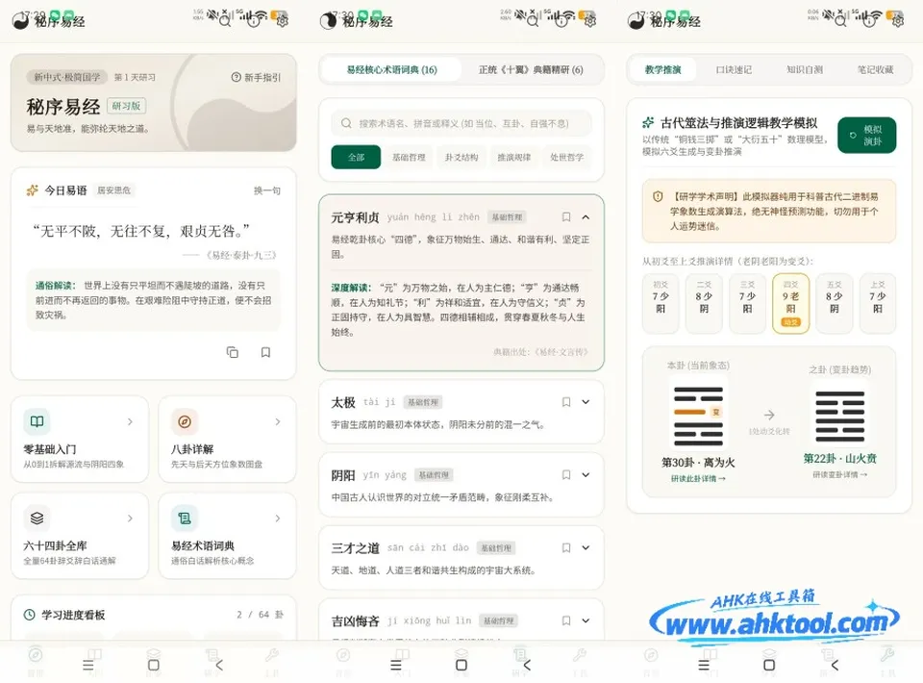Expand the 吉凶悔吝 entry chevron

pos(586,620)
